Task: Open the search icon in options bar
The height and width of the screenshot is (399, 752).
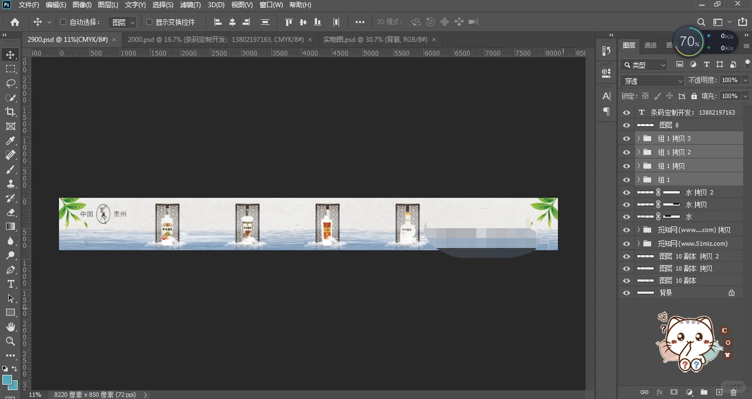Action: pyautogui.click(x=701, y=22)
